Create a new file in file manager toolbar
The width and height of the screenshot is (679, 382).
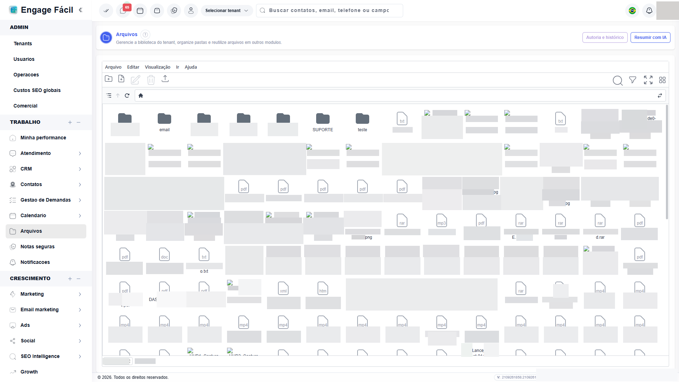tap(121, 79)
